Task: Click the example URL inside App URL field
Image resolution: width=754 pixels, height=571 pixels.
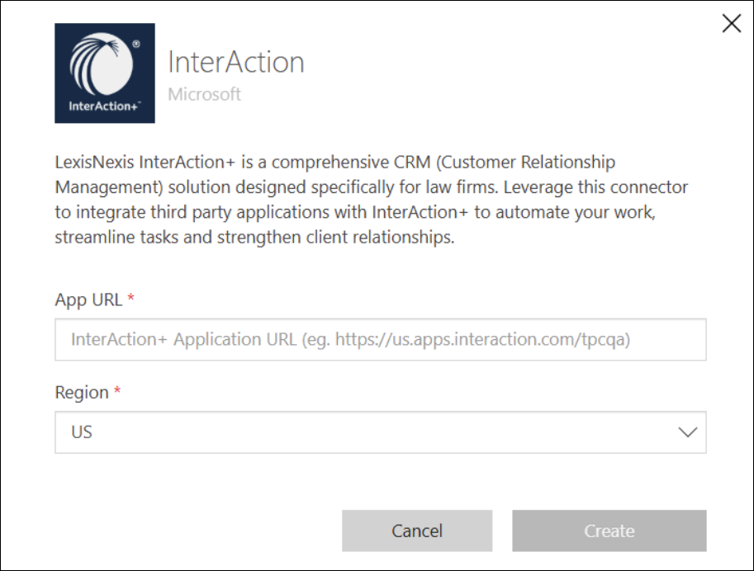Action: point(481,339)
